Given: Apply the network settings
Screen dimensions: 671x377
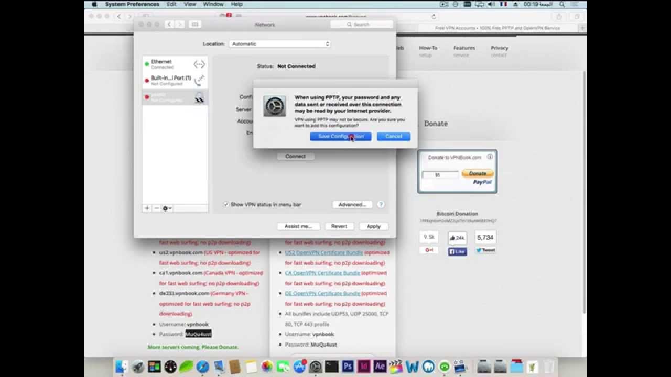Looking at the screenshot, I should click(x=373, y=227).
